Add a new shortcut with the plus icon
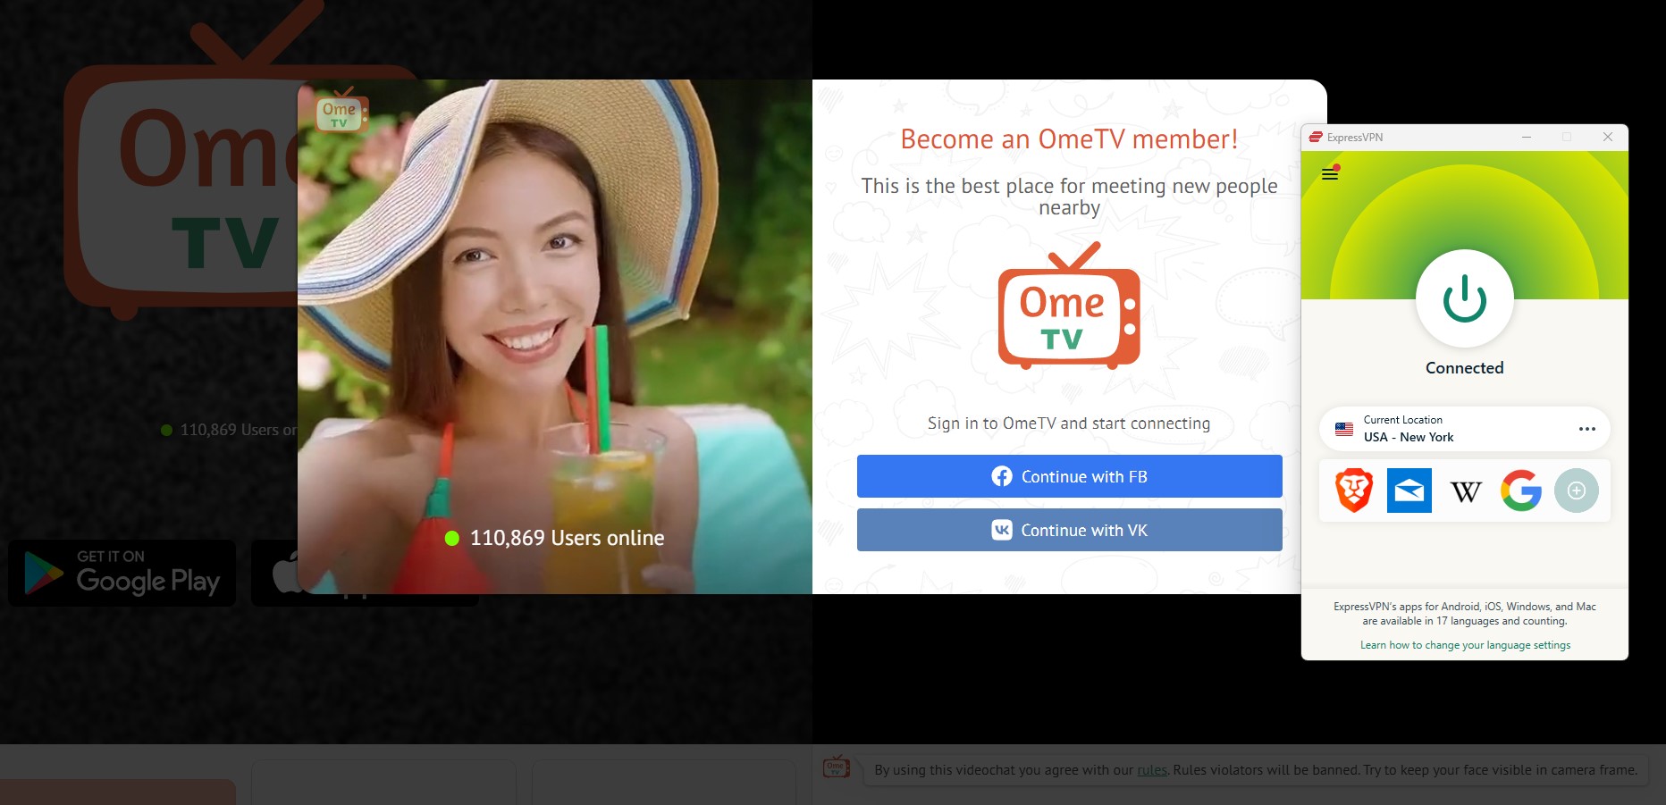This screenshot has height=805, width=1666. tap(1577, 490)
